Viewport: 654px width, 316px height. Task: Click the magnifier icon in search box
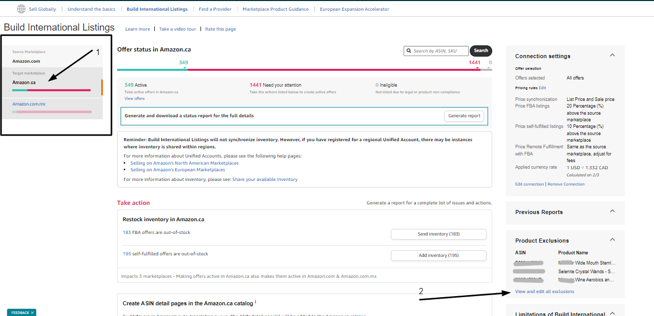[409, 50]
